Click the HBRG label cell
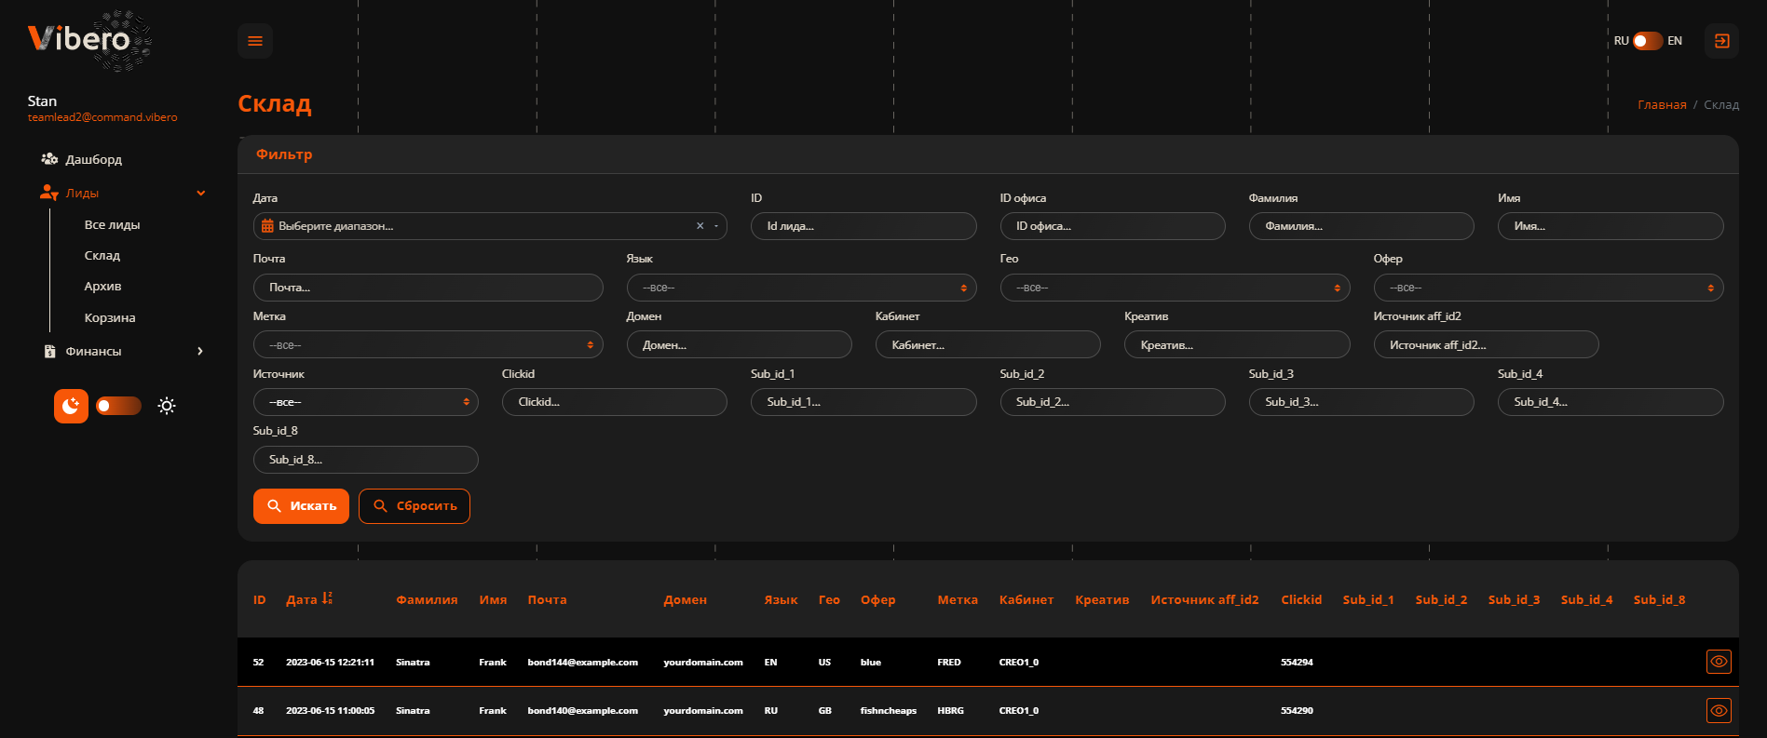1767x738 pixels. click(950, 711)
